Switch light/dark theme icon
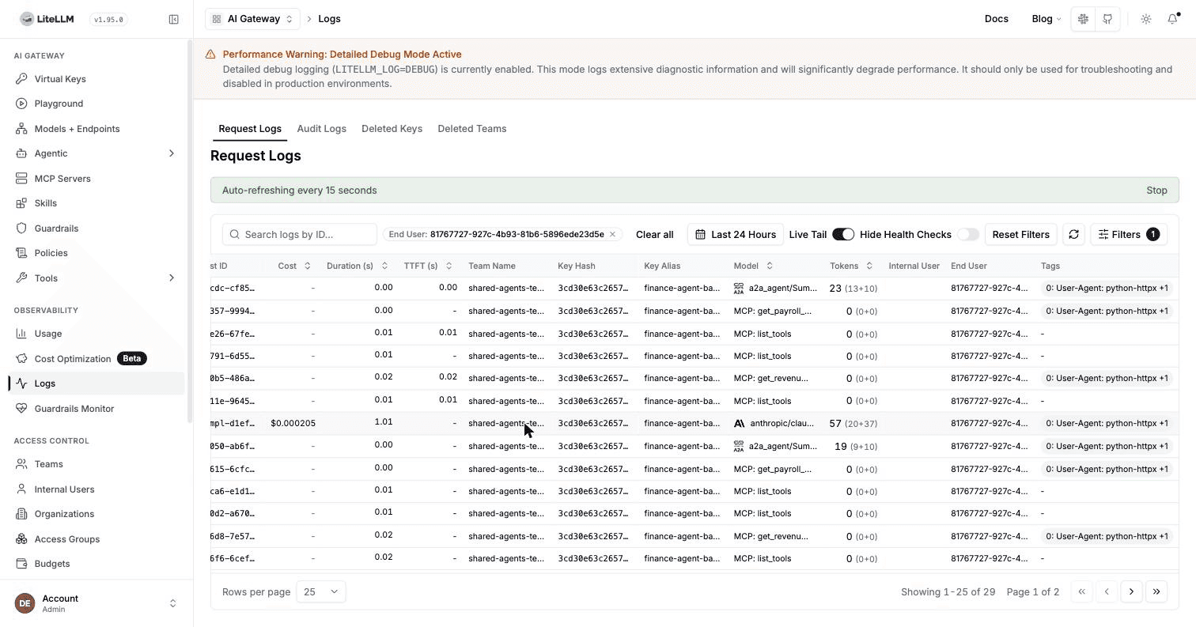1196x627 pixels. point(1145,19)
